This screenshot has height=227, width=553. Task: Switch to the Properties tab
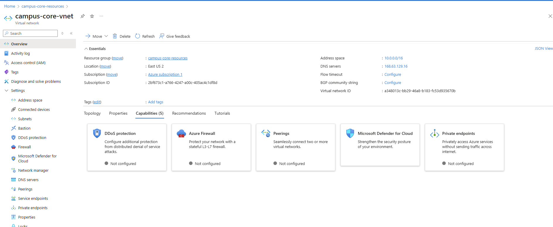point(118,113)
